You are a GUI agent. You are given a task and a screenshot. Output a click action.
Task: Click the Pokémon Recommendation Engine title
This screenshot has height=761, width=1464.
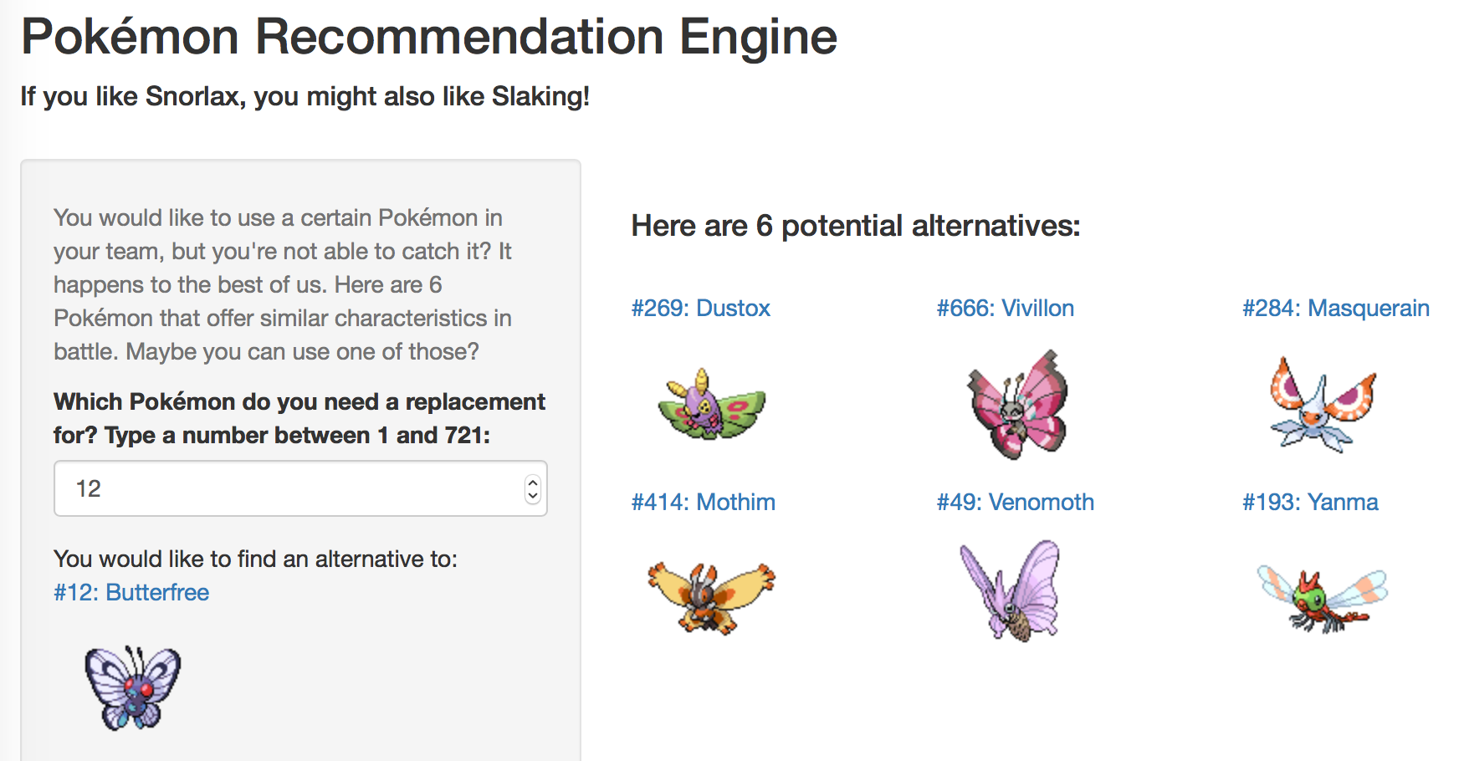pyautogui.click(x=428, y=37)
